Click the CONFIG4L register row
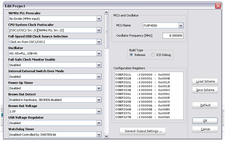 pos(143,94)
